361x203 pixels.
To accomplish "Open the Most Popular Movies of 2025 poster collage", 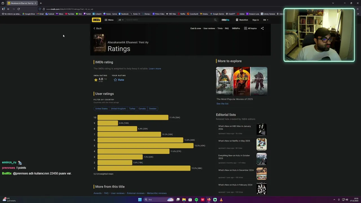I will (x=242, y=81).
